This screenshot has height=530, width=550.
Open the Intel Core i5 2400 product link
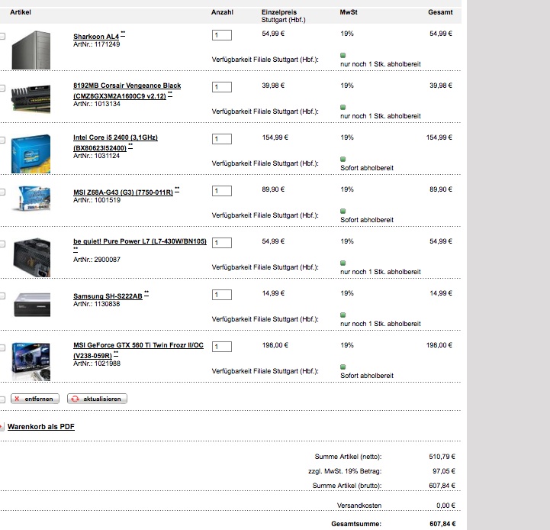115,143
